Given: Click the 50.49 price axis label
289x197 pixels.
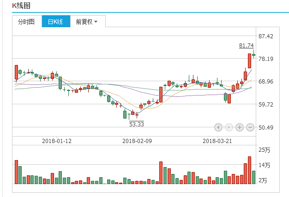Looking at the screenshot, I should [x=266, y=127].
